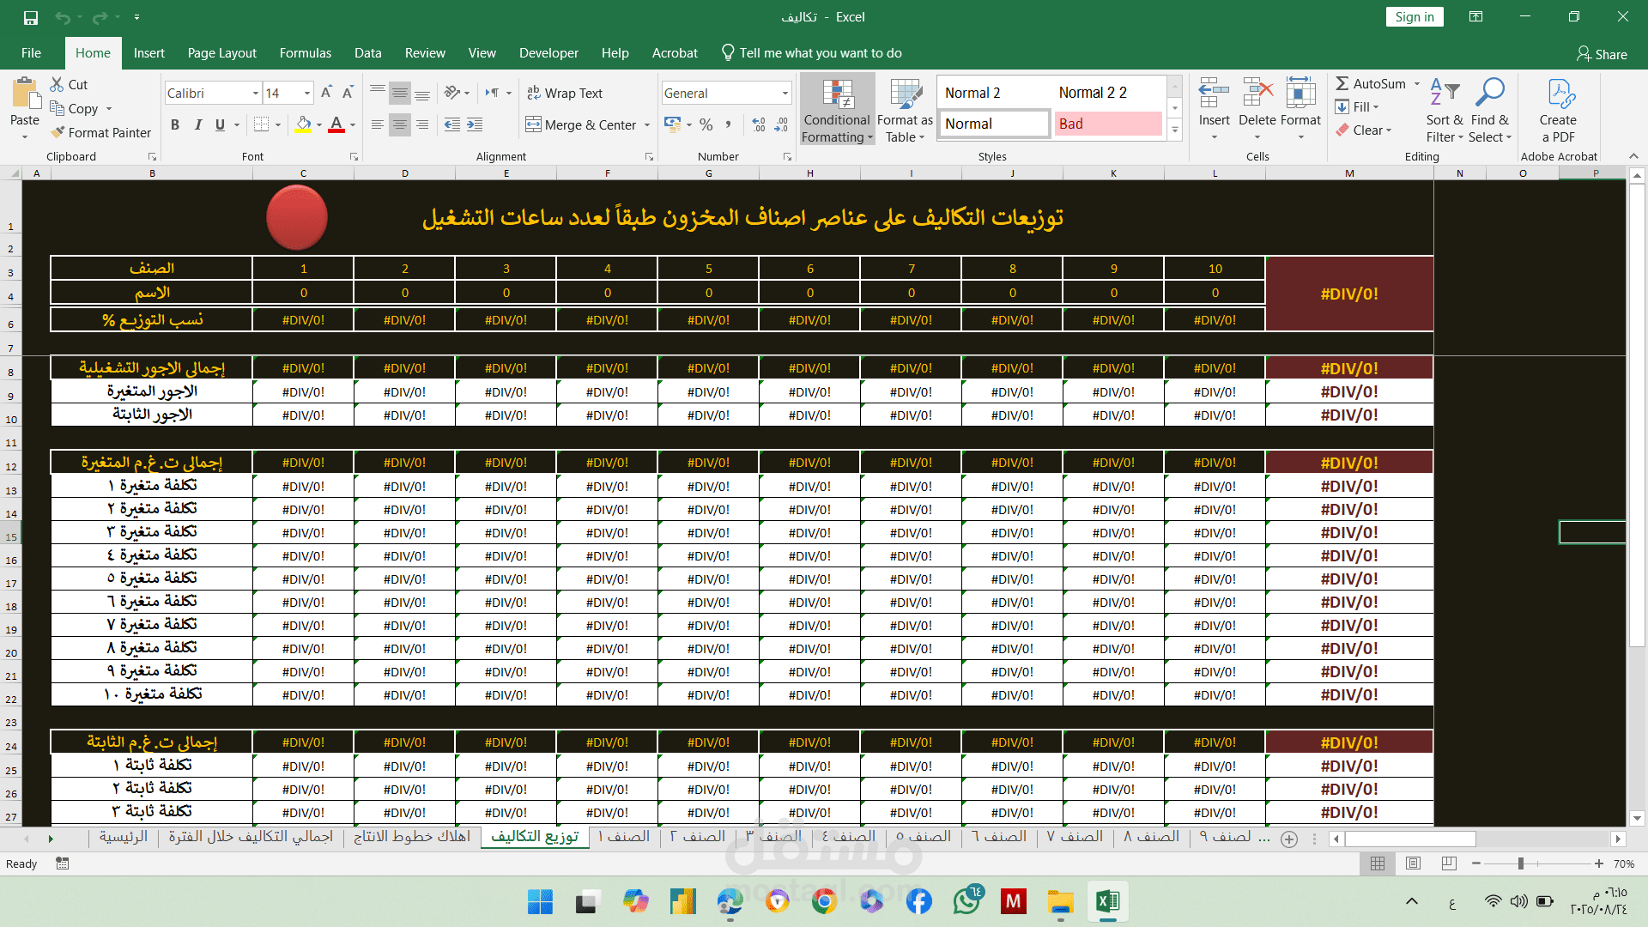Switch to sheet tab اهلاك خطوط الانتاج
The image size is (1648, 927).
[412, 837]
